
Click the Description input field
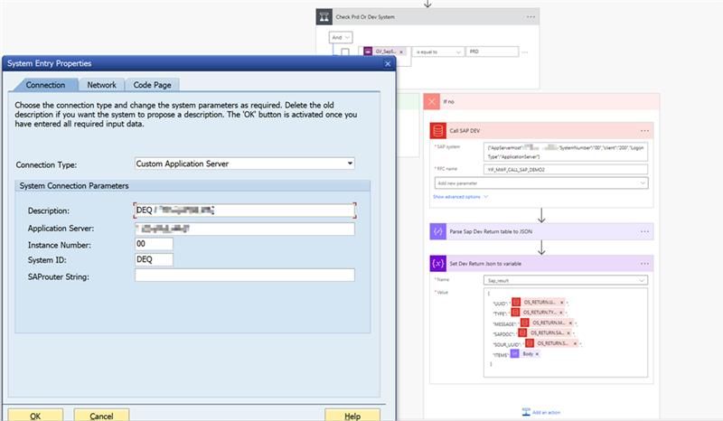point(244,210)
